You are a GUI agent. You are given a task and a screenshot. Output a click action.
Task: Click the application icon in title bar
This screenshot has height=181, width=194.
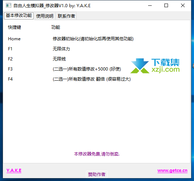pos(9,5)
